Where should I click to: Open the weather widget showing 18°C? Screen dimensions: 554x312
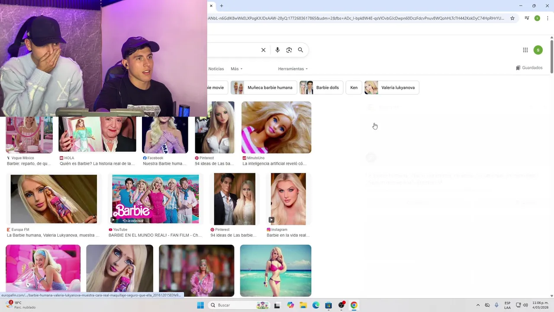click(21, 305)
